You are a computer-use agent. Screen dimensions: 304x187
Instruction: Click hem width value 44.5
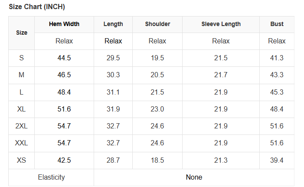pyautogui.click(x=64, y=58)
